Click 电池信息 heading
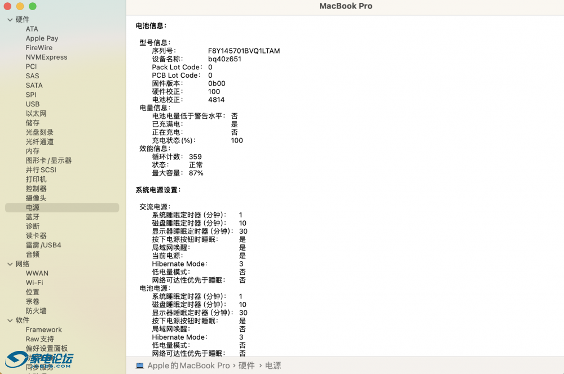This screenshot has height=374, width=564. [x=151, y=26]
